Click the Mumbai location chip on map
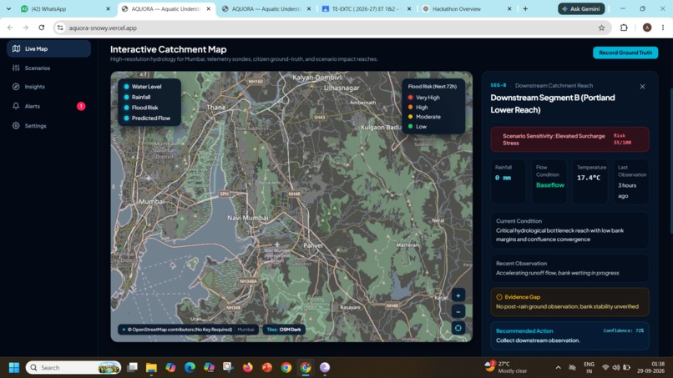 [246, 330]
